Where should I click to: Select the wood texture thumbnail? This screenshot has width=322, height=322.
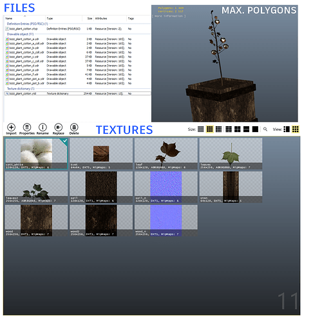(x=36, y=220)
